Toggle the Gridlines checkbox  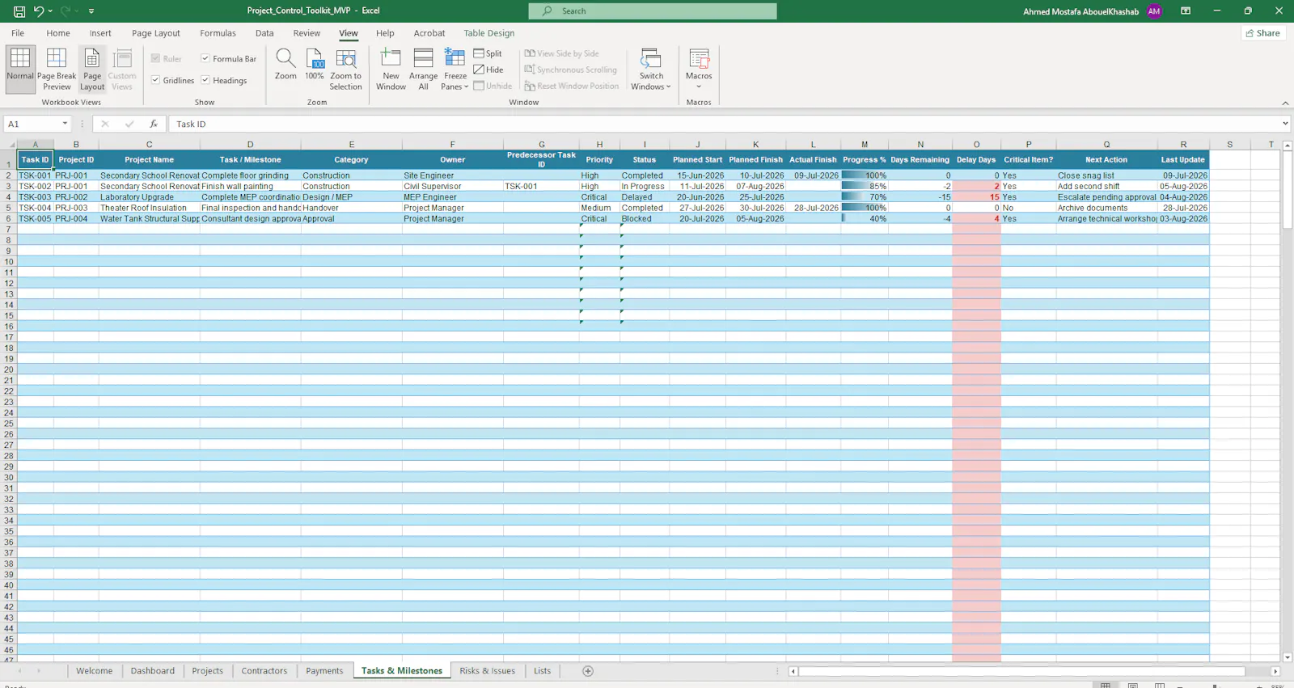point(155,80)
